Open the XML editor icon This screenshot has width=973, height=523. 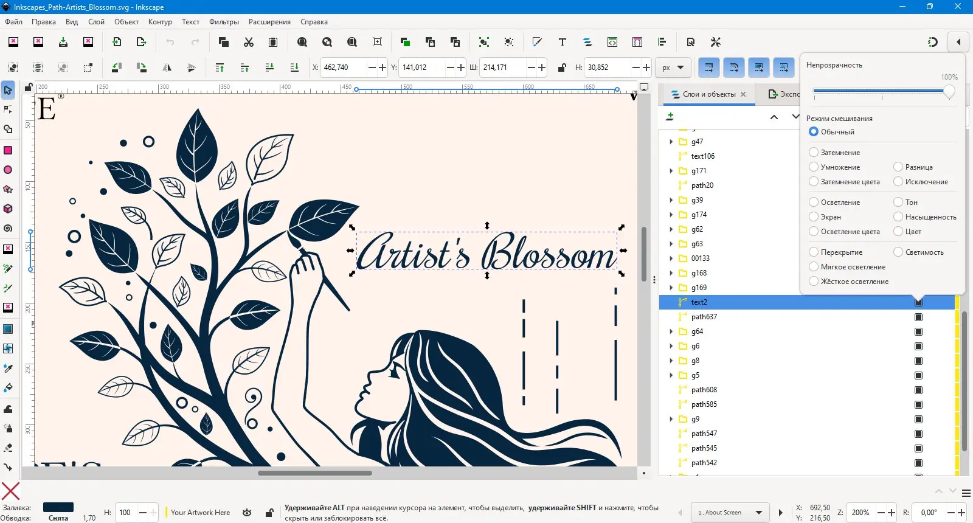point(612,42)
